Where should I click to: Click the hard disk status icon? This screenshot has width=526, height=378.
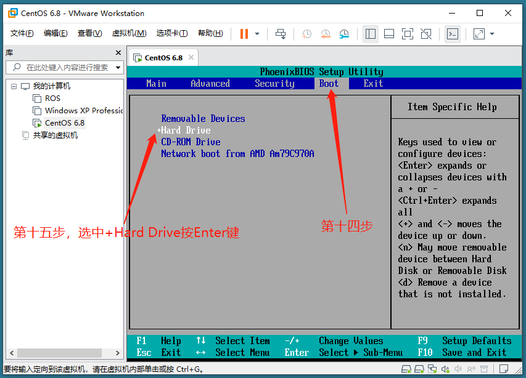point(405,369)
